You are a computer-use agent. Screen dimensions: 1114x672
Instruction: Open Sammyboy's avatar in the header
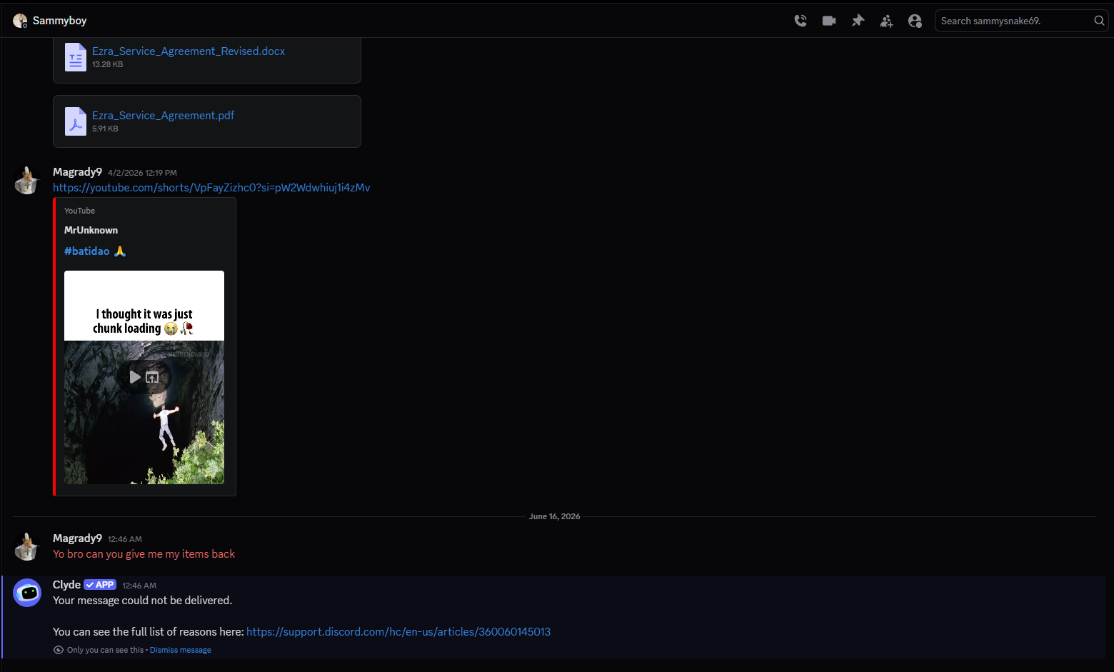20,21
